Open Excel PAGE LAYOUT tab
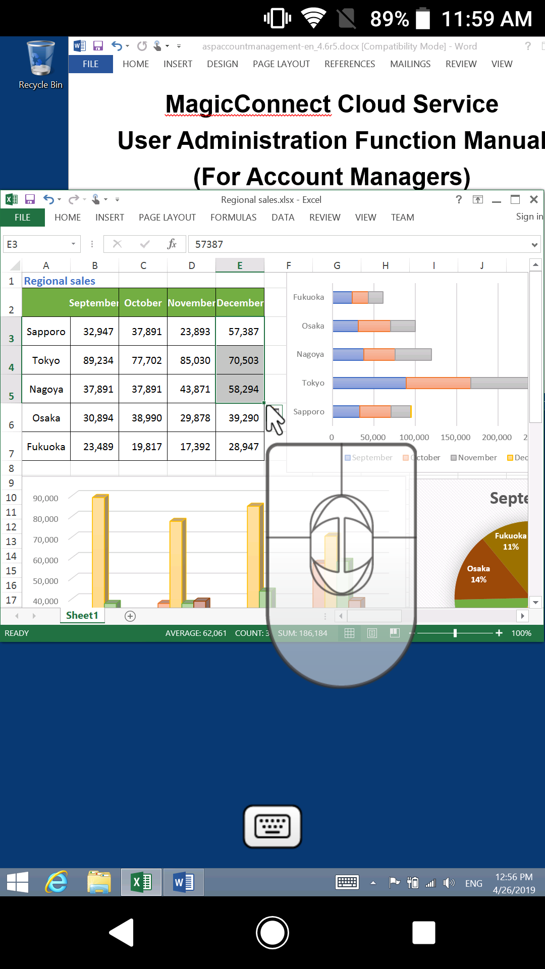Screen dimensions: 545x969 point(167,218)
